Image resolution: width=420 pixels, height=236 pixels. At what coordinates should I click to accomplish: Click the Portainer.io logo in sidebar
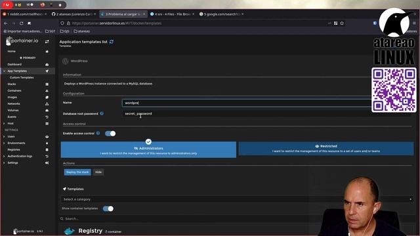(22, 41)
